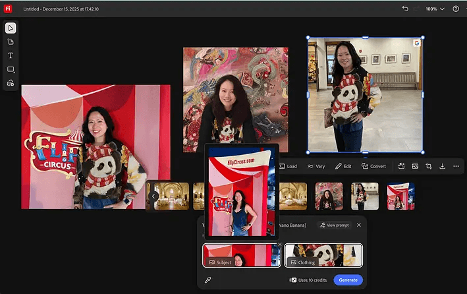Open the generate image tool in sidebar
The image size is (467, 294).
pos(11,83)
